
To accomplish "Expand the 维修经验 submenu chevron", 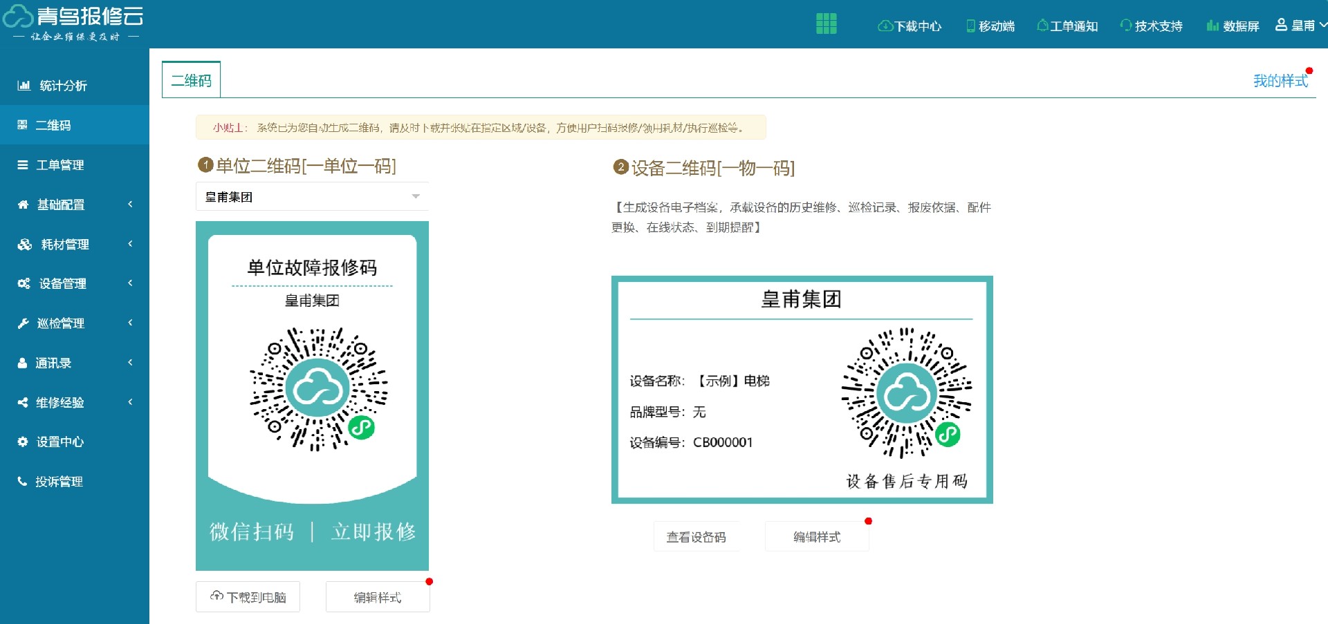I will point(130,401).
